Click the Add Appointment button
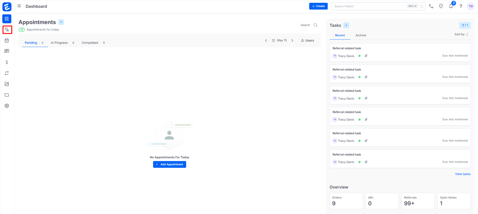Viewport: 478px width, 214px height. [169, 164]
